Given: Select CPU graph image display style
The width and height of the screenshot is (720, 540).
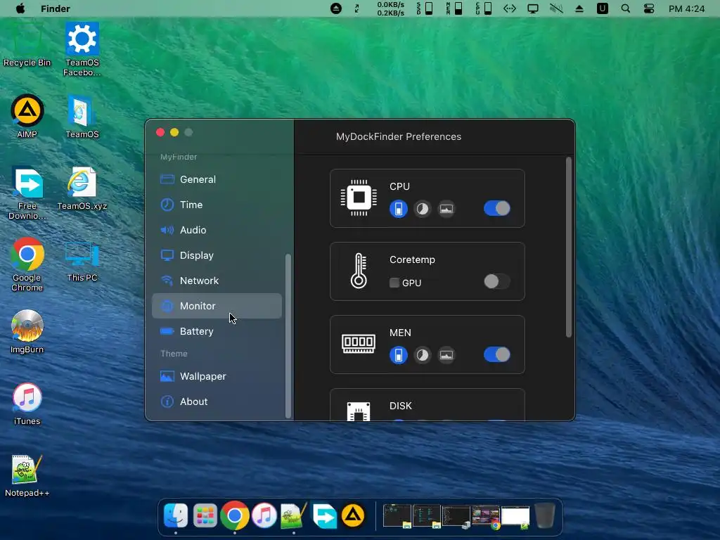Looking at the screenshot, I should point(446,209).
